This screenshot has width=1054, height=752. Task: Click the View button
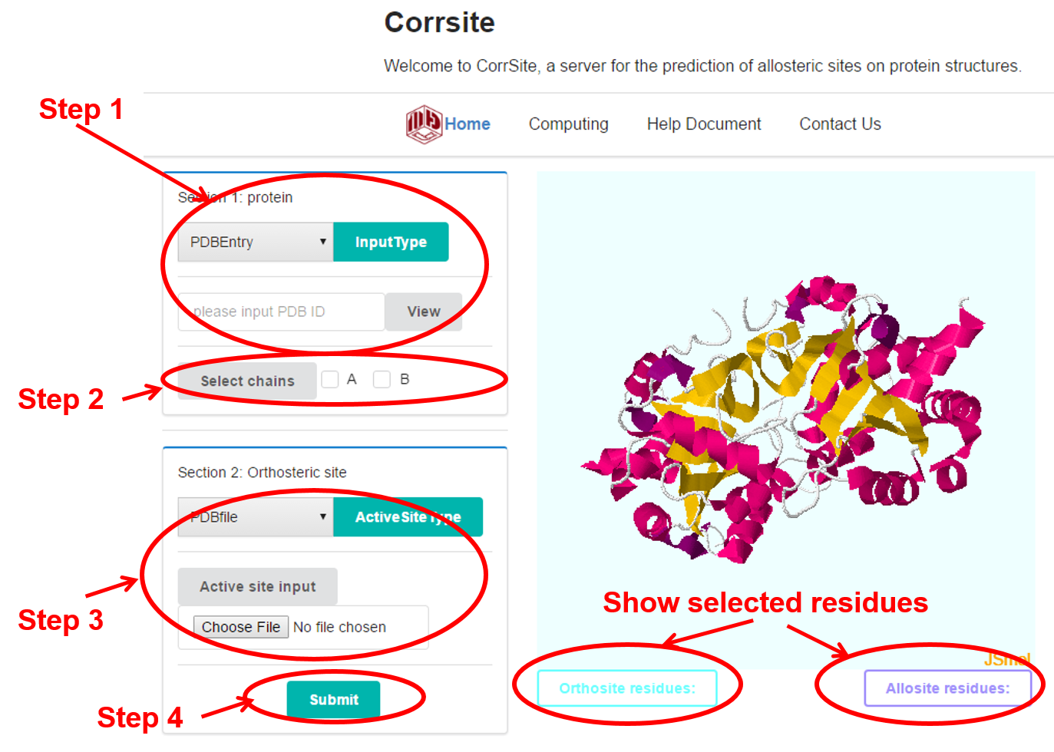pos(424,312)
